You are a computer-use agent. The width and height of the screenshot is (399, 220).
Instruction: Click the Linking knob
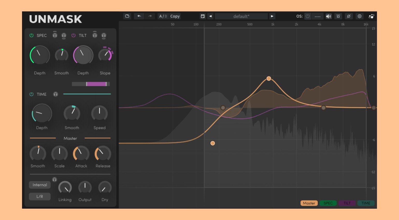pos(65,188)
